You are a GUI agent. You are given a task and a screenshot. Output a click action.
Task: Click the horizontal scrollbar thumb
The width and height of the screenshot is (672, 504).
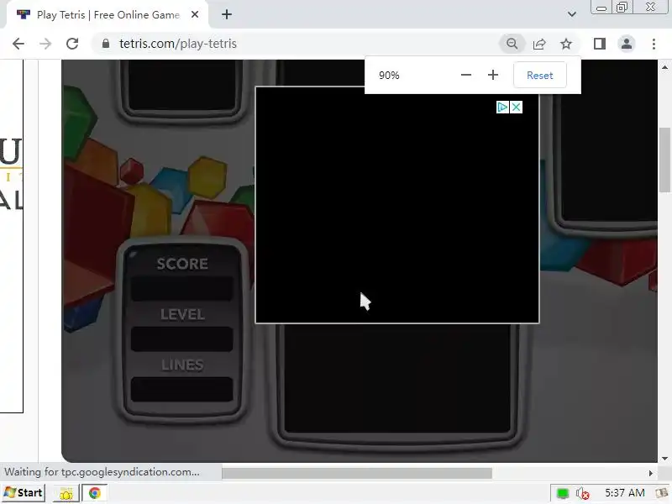click(356, 473)
